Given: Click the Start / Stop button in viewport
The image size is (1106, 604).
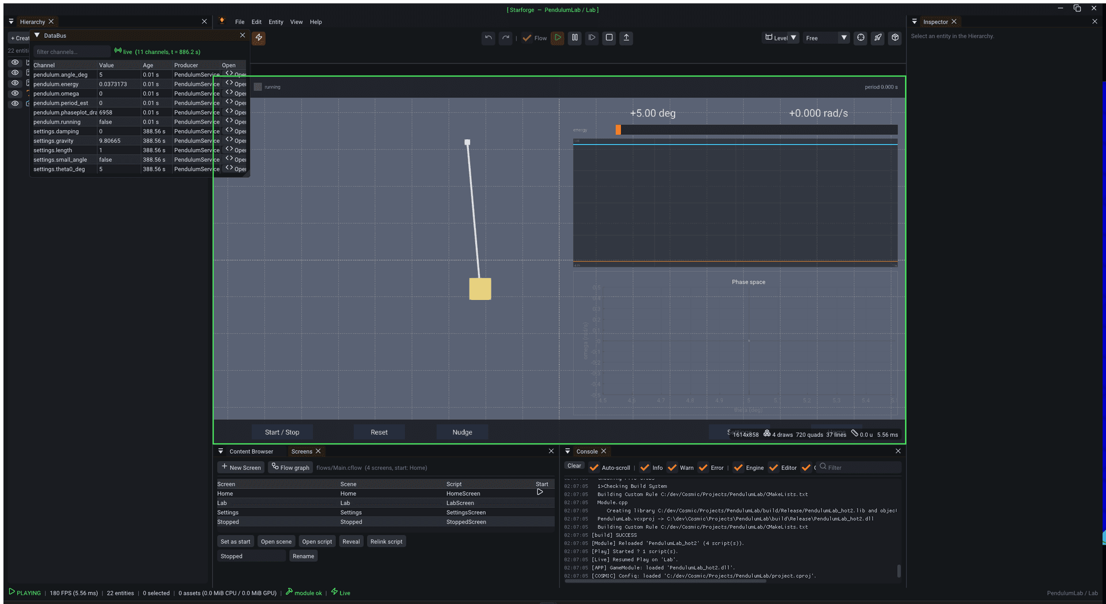Looking at the screenshot, I should click(282, 432).
